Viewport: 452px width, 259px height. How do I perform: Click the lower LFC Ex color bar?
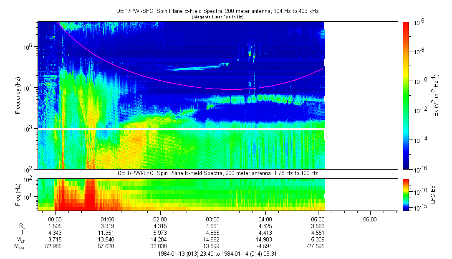[x=407, y=194]
